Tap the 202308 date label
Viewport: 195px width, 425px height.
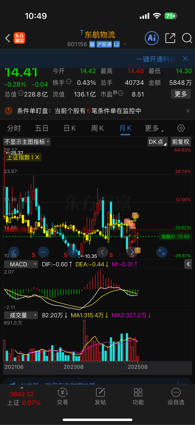73,367
